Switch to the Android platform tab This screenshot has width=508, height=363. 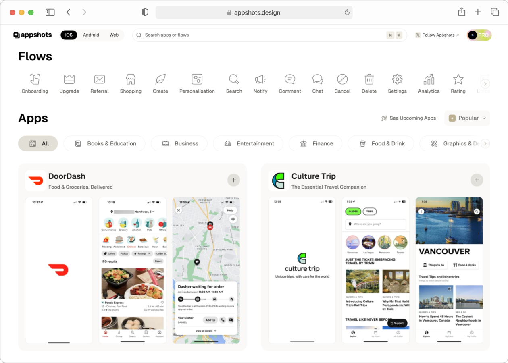(91, 35)
